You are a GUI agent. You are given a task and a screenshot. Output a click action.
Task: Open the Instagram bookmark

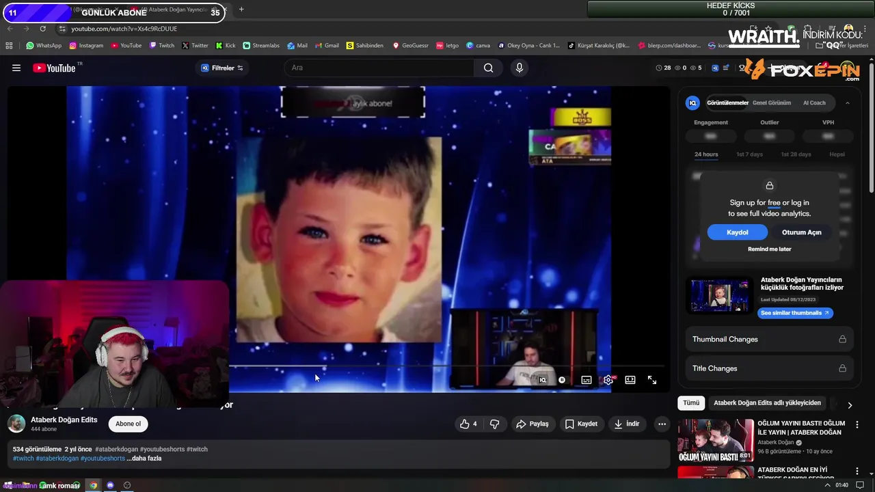pyautogui.click(x=86, y=46)
